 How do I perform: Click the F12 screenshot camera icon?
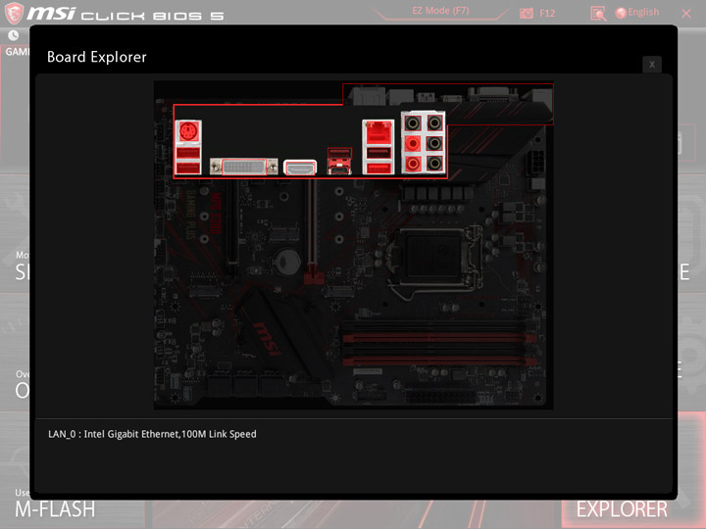[x=527, y=13]
